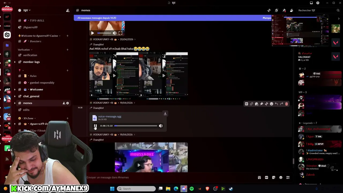The width and height of the screenshot is (343, 193).
Task: Create thread from hovered message
Action: (x=266, y=104)
